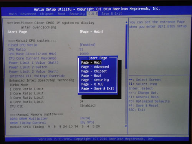Click the Version 2.02.1205 footer text
192x144 pixels.
click(96, 139)
